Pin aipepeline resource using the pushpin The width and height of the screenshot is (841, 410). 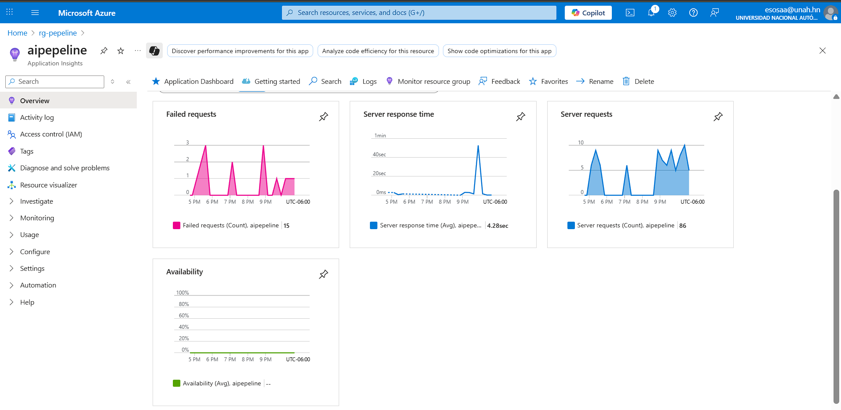tap(104, 51)
